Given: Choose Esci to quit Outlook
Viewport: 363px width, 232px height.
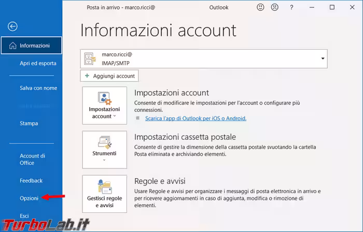Looking at the screenshot, I should pos(24,216).
